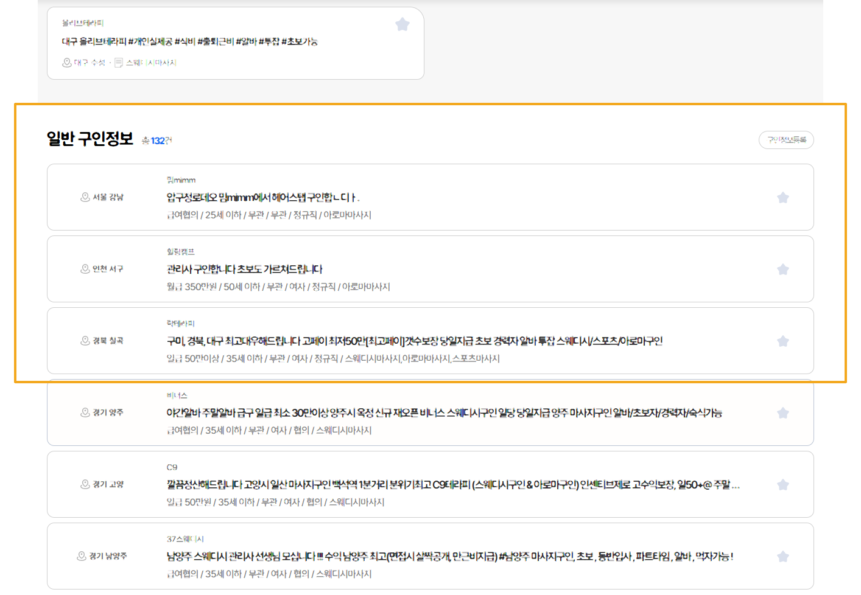This screenshot has width=861, height=595.
Task: Click the document icon in 올리브테라피 card
Action: click(119, 63)
